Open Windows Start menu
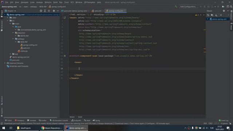 tap(3, 128)
